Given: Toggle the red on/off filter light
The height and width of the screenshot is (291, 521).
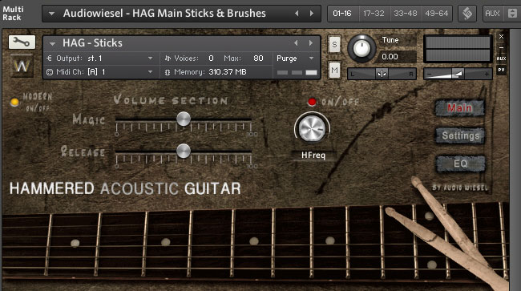Looking at the screenshot, I should (312, 102).
